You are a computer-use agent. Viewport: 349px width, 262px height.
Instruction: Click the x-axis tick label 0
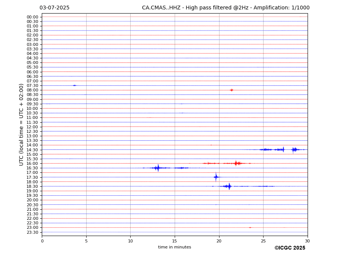[42, 241]
